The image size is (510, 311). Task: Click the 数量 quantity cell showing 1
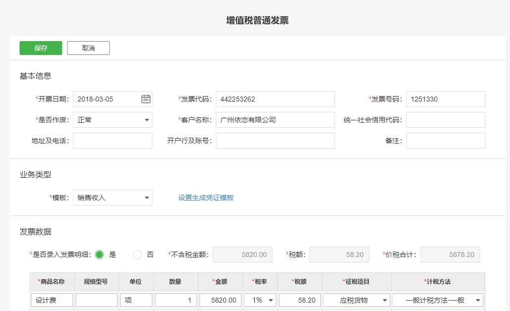pos(175,300)
